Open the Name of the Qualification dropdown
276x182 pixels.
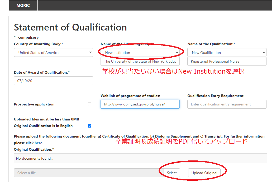coord(226,52)
